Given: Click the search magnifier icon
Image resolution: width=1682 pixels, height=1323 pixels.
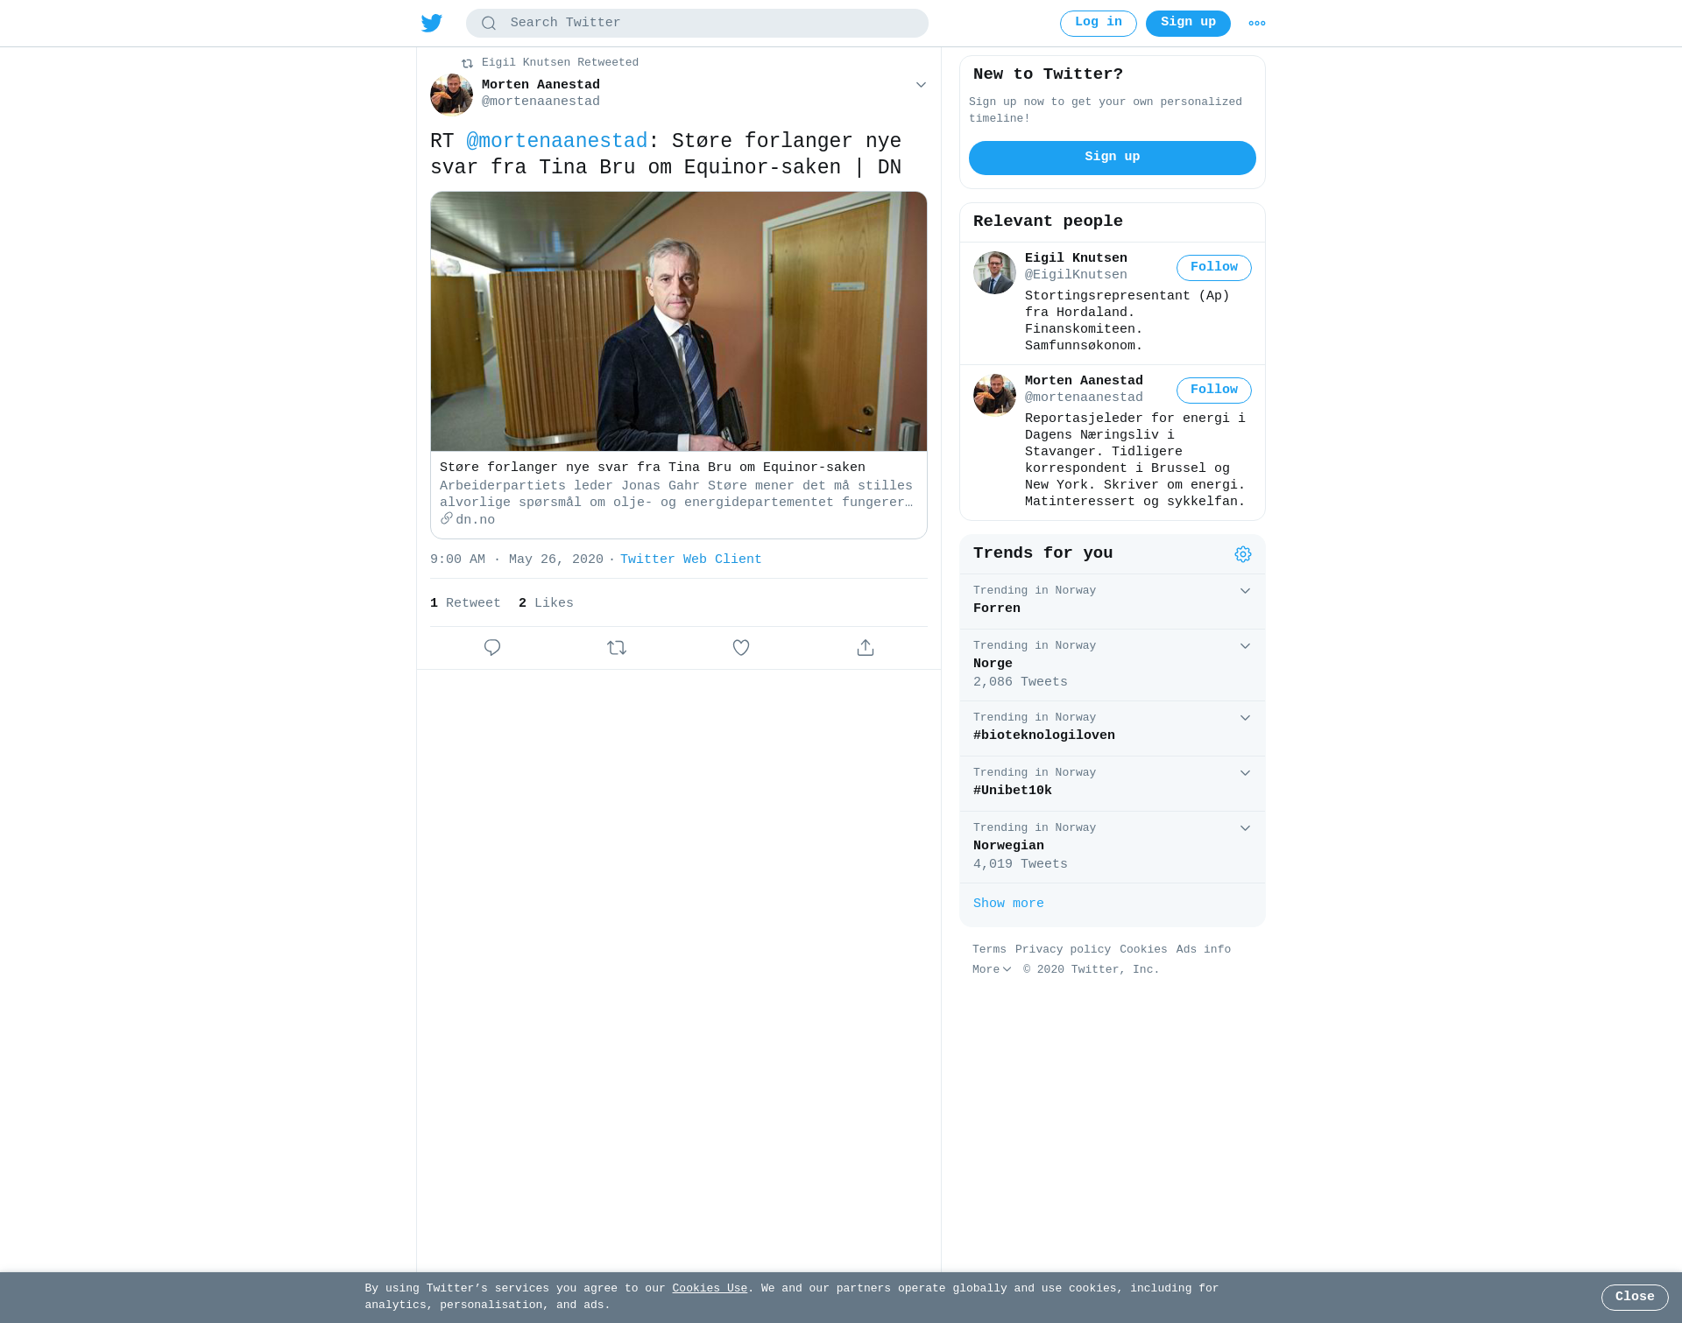Looking at the screenshot, I should coord(489,24).
